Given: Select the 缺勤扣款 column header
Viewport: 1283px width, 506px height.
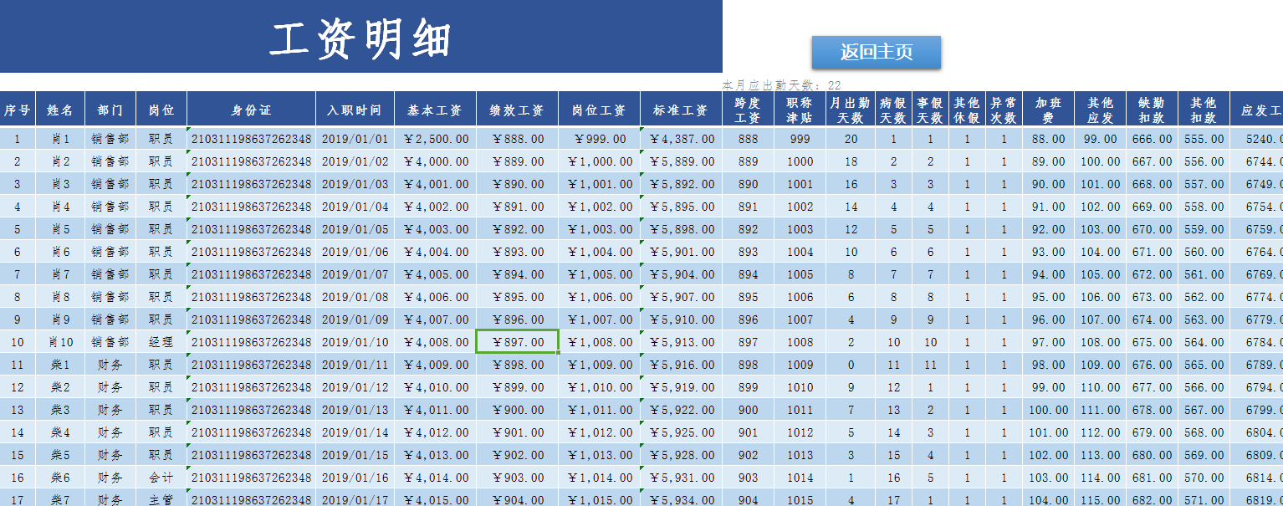Looking at the screenshot, I should click(x=1152, y=110).
